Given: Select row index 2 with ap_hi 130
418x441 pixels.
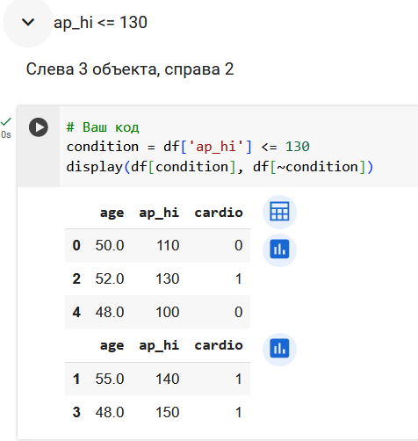Looking at the screenshot, I should tap(157, 278).
